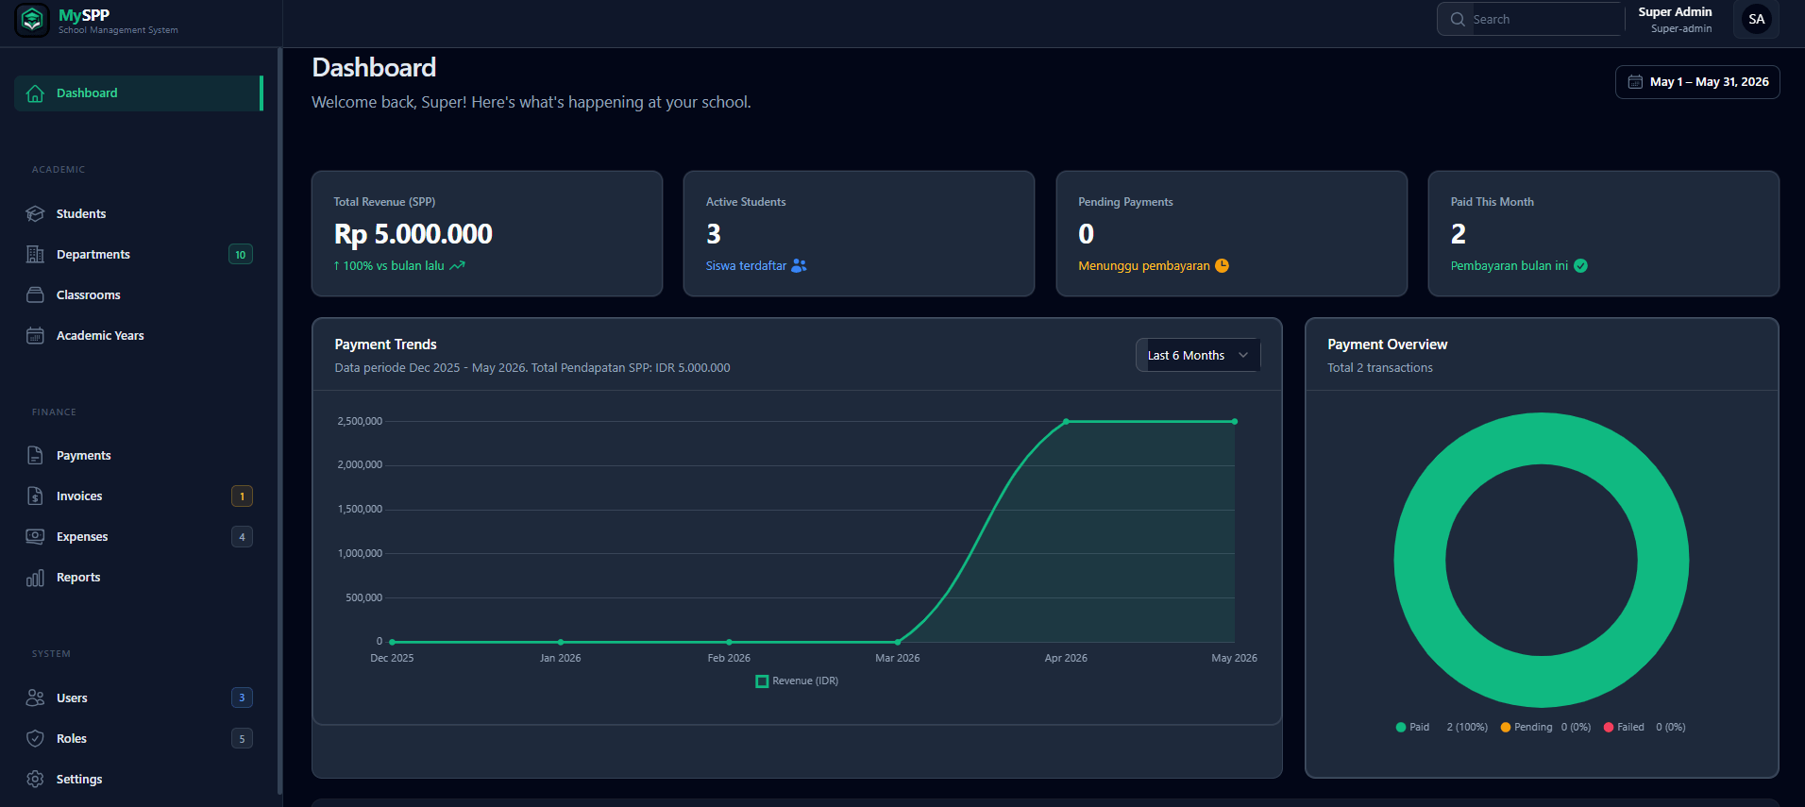This screenshot has width=1805, height=807.
Task: Open Settings menu item
Action: [x=138, y=780]
